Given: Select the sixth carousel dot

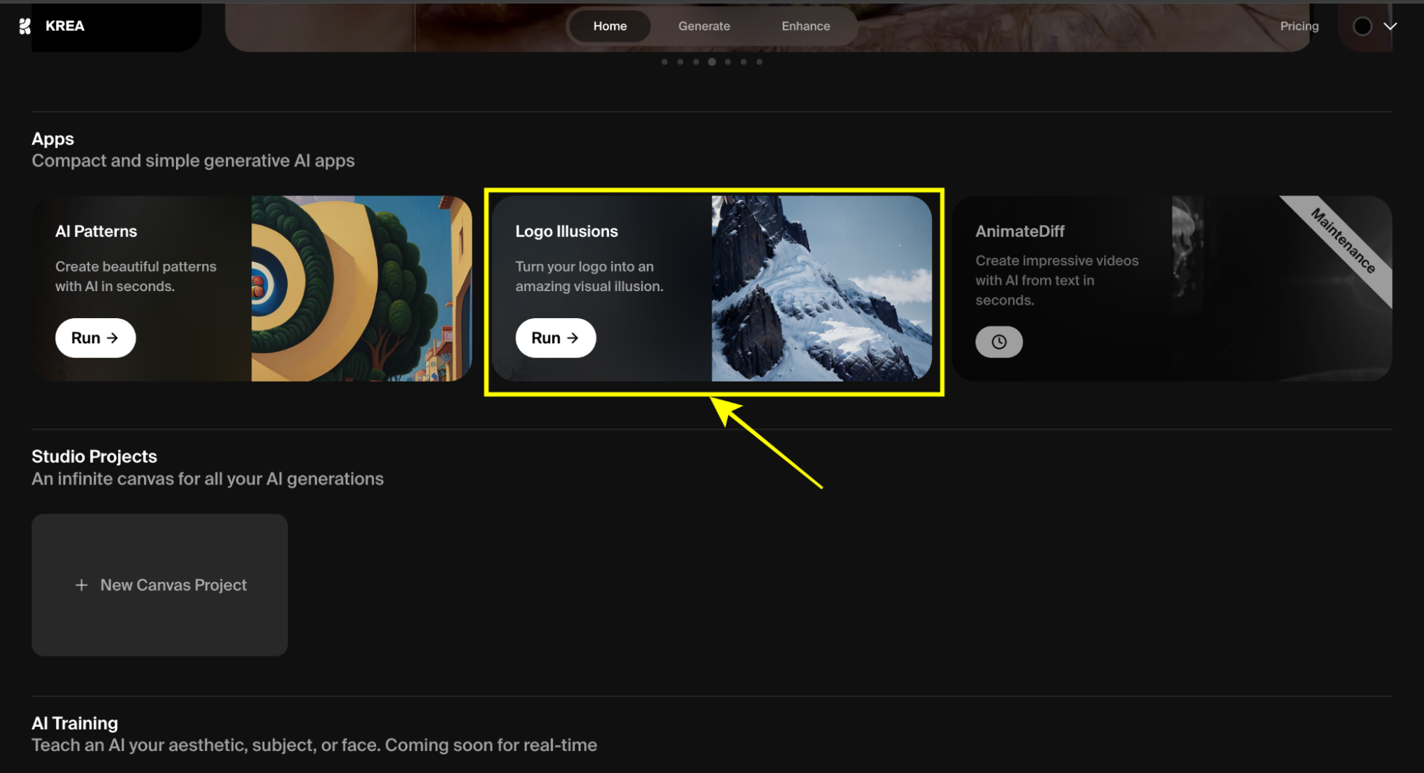Looking at the screenshot, I should pos(743,62).
